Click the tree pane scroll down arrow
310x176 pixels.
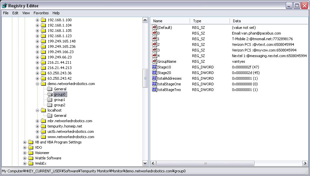pyautogui.click(x=145, y=163)
